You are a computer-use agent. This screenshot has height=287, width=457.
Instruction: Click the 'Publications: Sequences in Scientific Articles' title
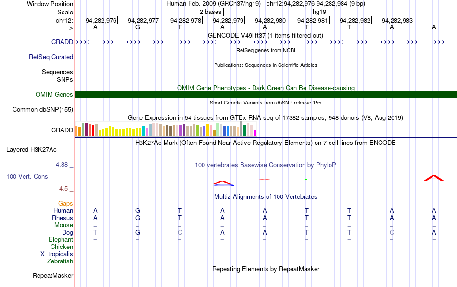click(x=266, y=65)
